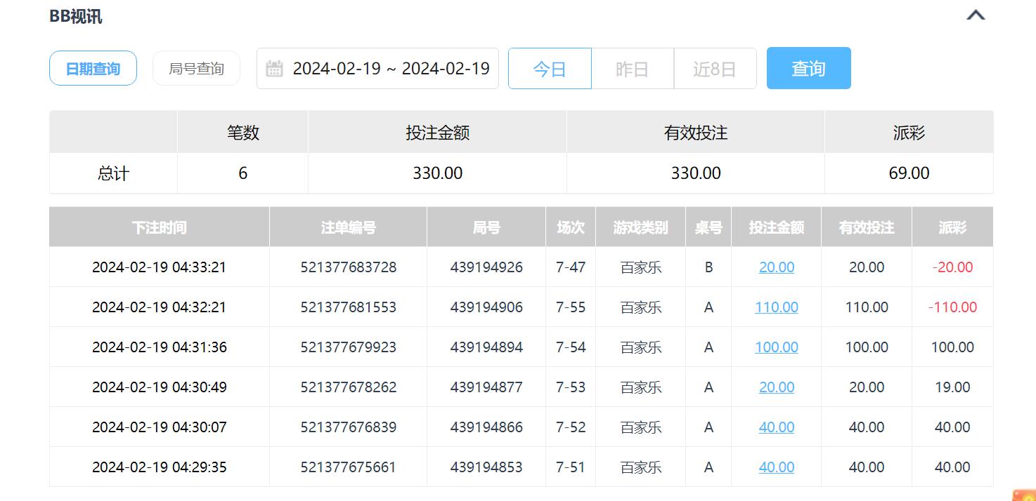The image size is (1036, 501).
Task: Open the 100.00 bet amount link
Action: [x=776, y=347]
